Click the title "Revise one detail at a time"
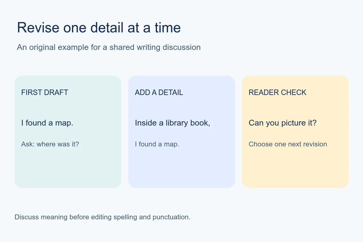 click(99, 28)
